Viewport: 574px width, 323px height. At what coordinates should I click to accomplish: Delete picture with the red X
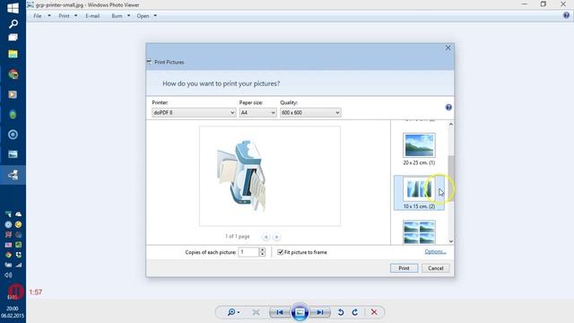point(374,312)
